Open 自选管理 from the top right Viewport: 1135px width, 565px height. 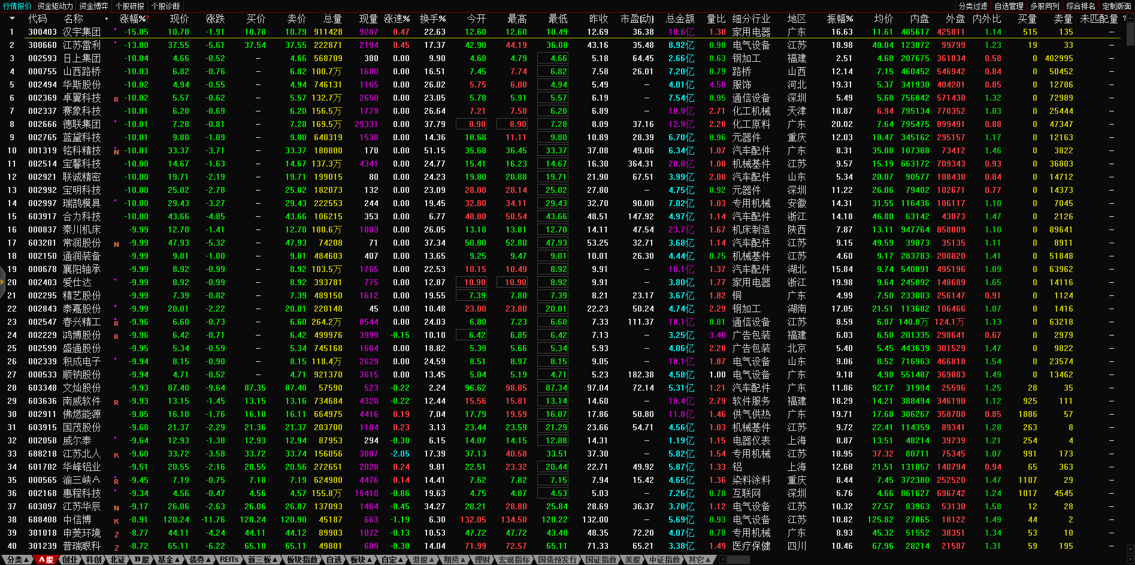(x=1009, y=6)
